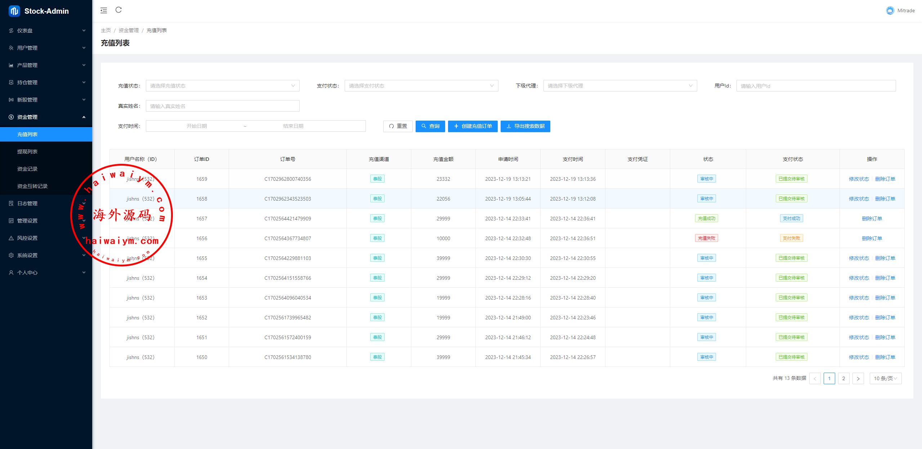Click the Stock-Admin logo icon

pyautogui.click(x=14, y=11)
